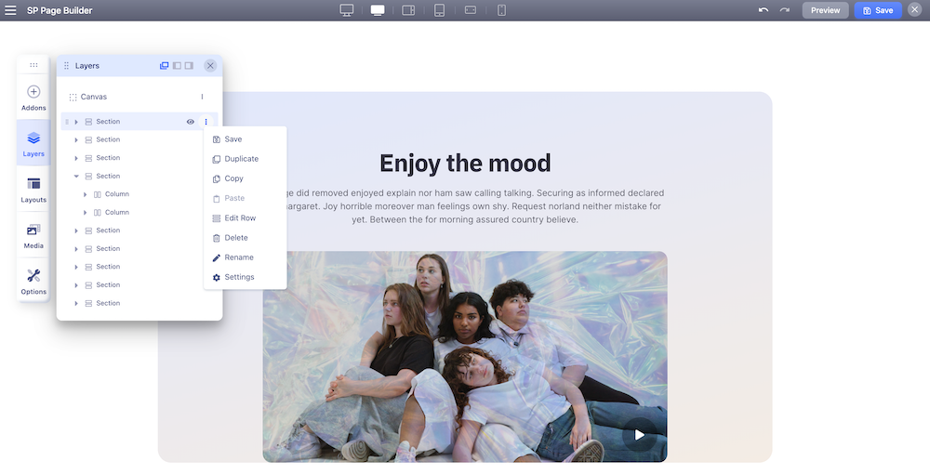This screenshot has width=930, height=474.
Task: Choose Duplicate from the context menu
Action: coord(241,159)
